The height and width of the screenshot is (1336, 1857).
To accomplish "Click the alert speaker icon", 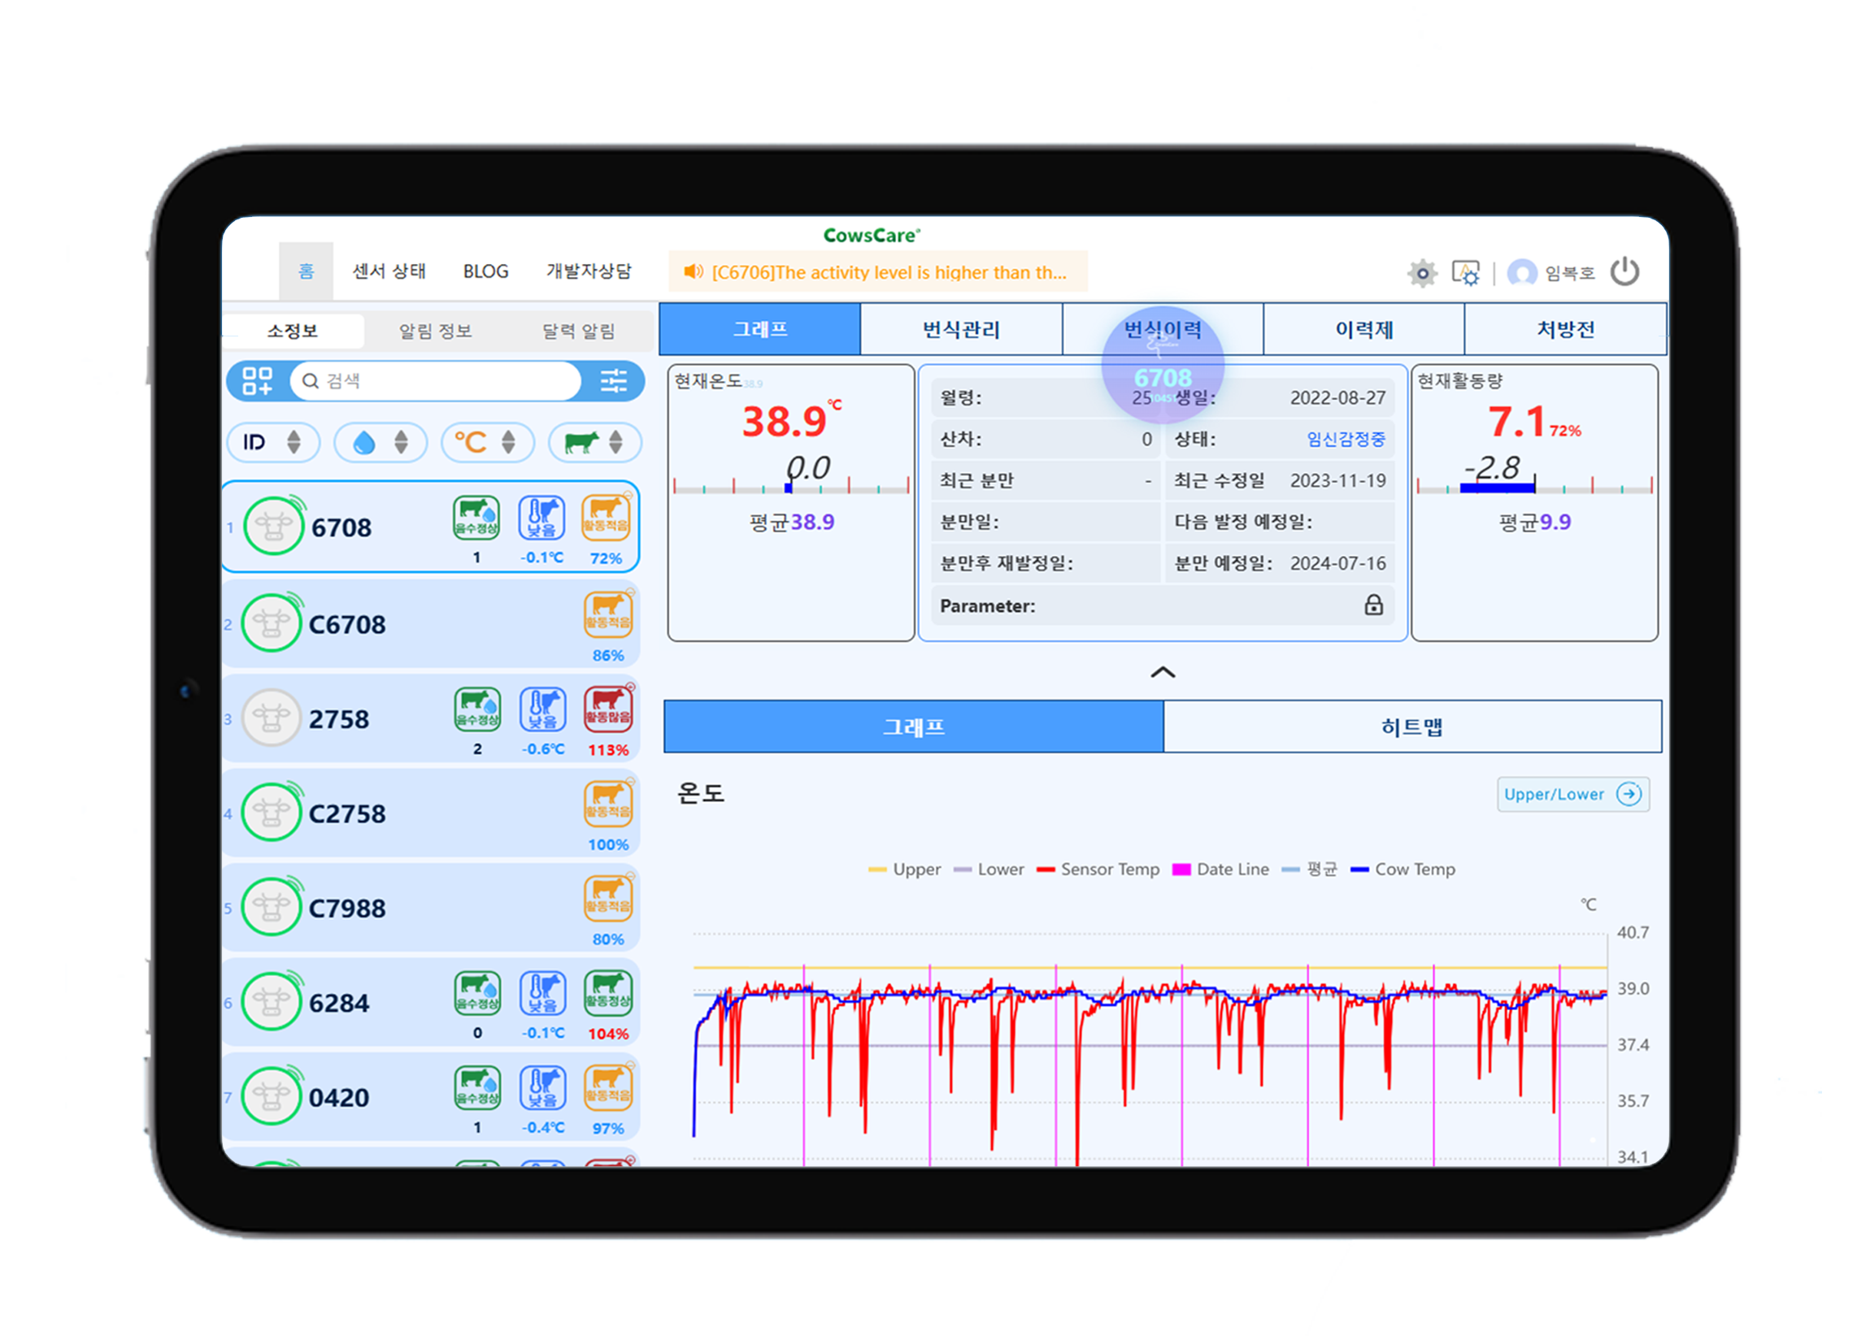I will click(694, 271).
